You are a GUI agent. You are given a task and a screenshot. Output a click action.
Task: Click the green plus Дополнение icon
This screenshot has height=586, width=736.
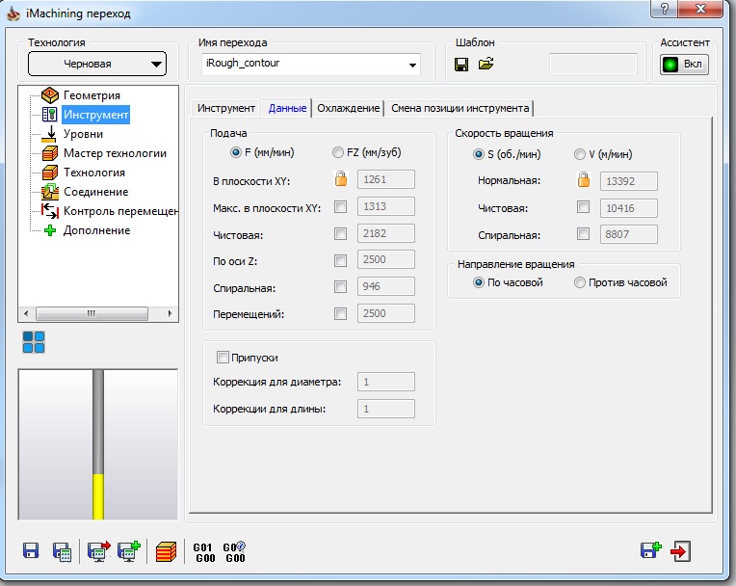point(50,230)
